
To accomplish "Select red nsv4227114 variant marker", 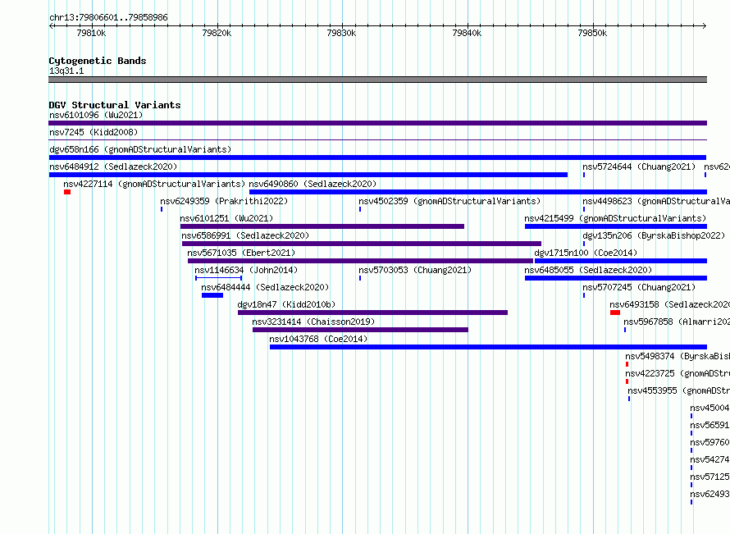I will click(67, 192).
